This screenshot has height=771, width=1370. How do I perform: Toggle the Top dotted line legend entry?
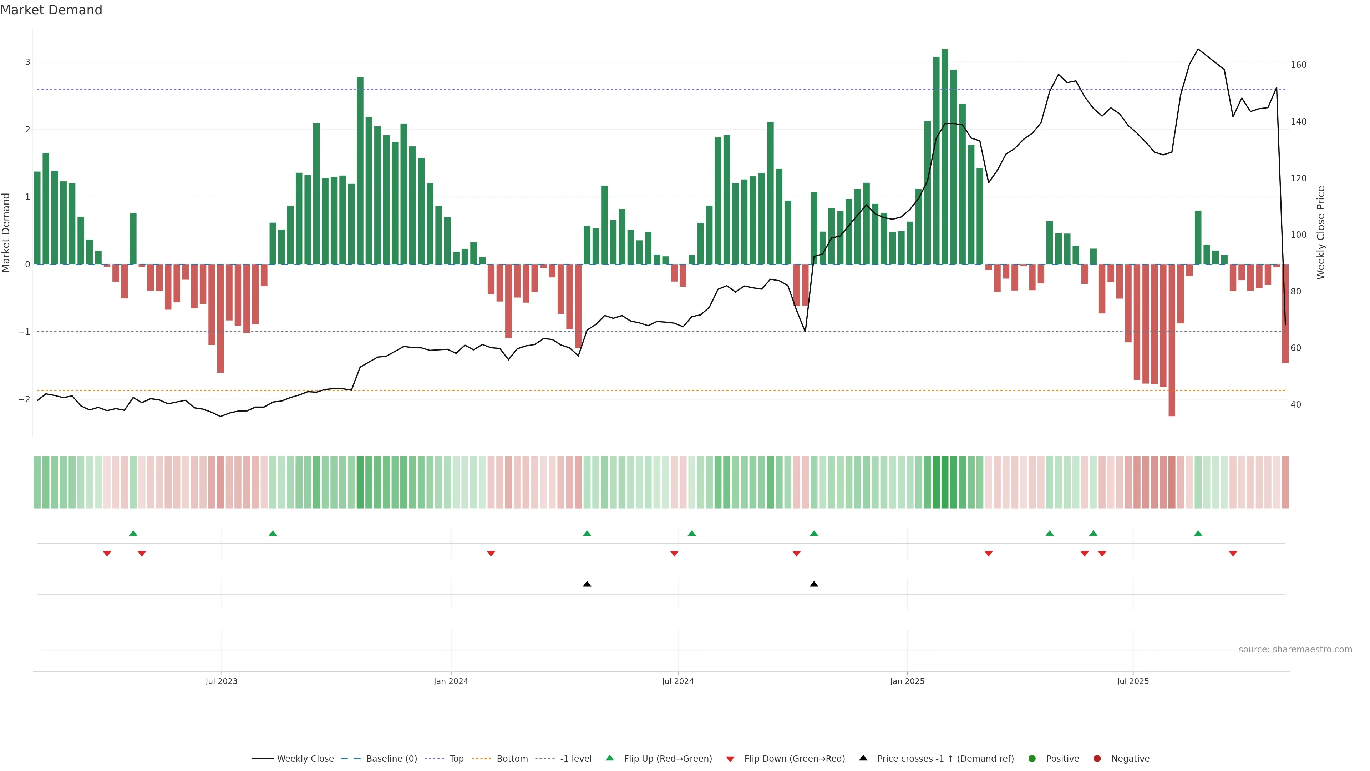[456, 759]
